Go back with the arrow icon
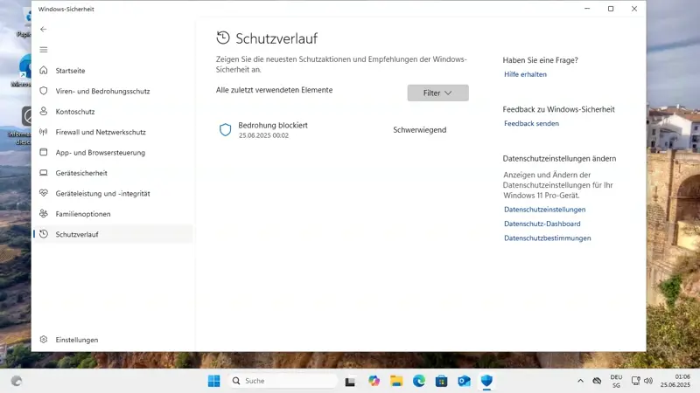 [43, 29]
